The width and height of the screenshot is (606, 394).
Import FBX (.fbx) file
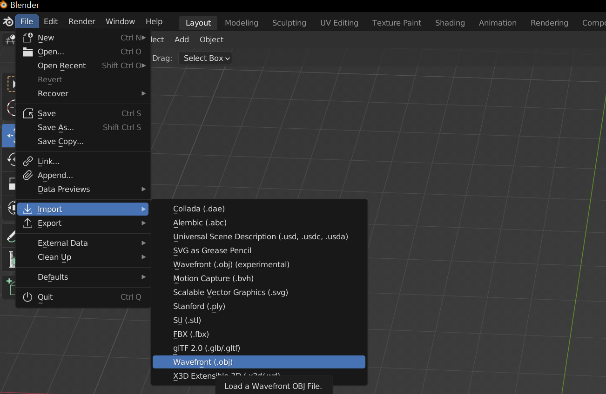(x=259, y=334)
